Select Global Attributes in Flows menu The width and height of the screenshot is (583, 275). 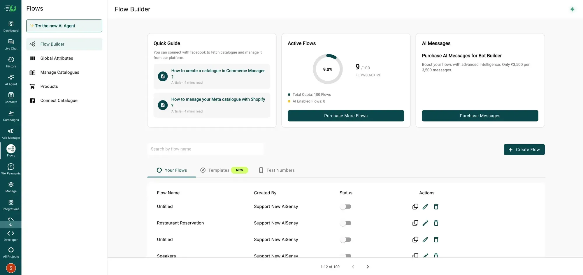pyautogui.click(x=64, y=58)
